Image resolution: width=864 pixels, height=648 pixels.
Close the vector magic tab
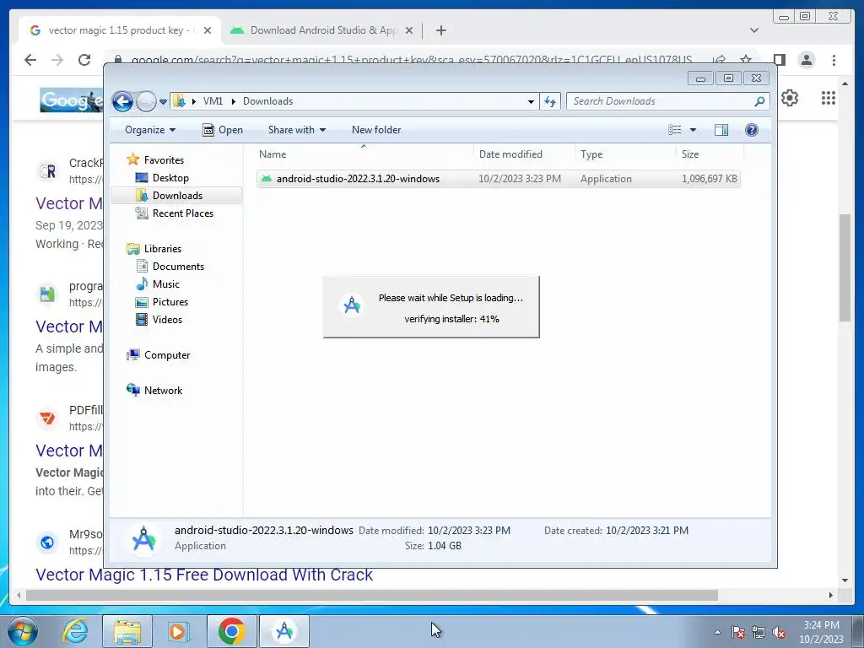pyautogui.click(x=208, y=30)
